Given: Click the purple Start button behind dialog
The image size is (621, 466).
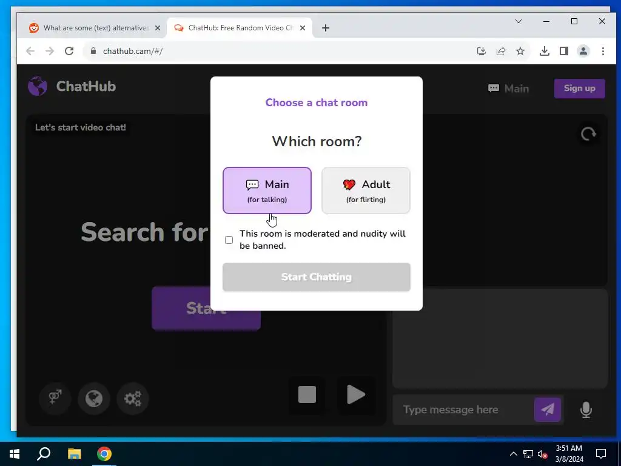Looking at the screenshot, I should tap(206, 308).
